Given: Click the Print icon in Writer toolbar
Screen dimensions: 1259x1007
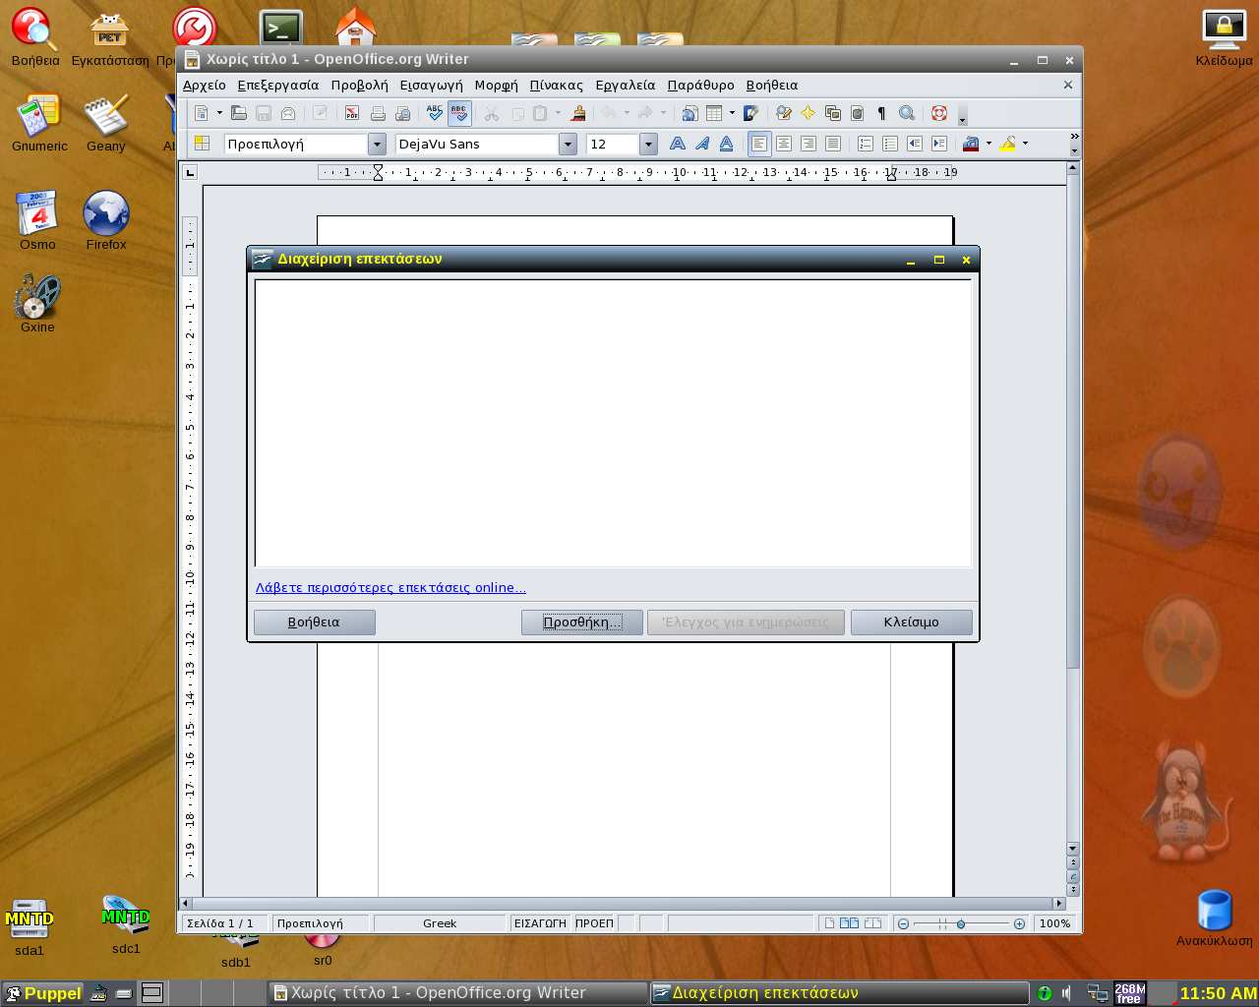Looking at the screenshot, I should tap(378, 113).
